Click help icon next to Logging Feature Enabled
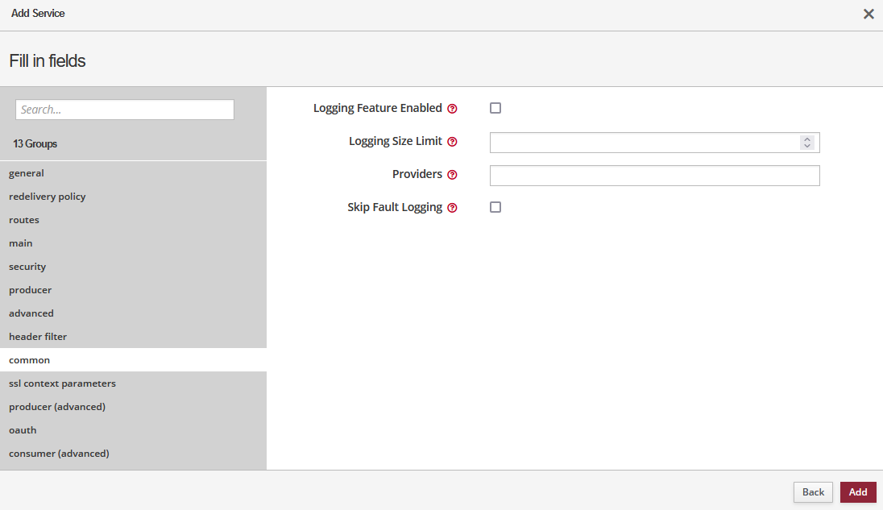Screen dimensions: 883x510 [452, 109]
